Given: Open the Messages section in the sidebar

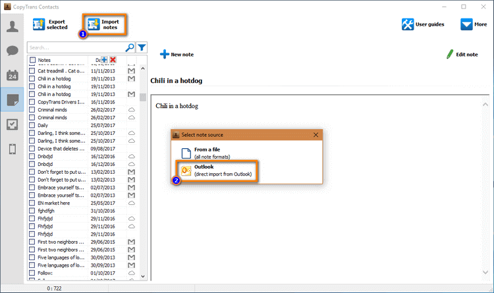Looking at the screenshot, I should (x=13, y=51).
